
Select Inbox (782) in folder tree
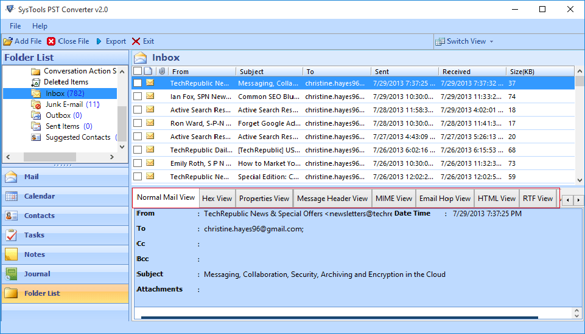pos(60,94)
